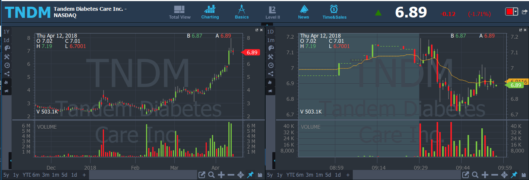Screen dimensions: 529x180
Task: Toggle the right chart megaphone alerts icon
Action: pyautogui.click(x=271, y=91)
